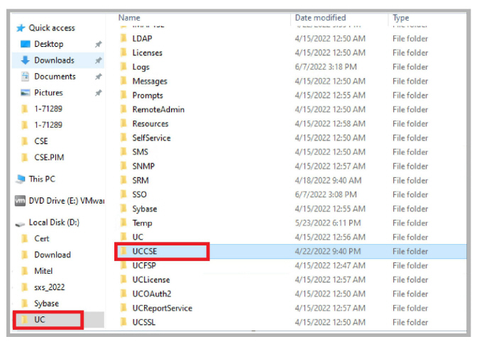Sort by the Date modified column header
This screenshot has height=349, width=477.
click(x=320, y=18)
